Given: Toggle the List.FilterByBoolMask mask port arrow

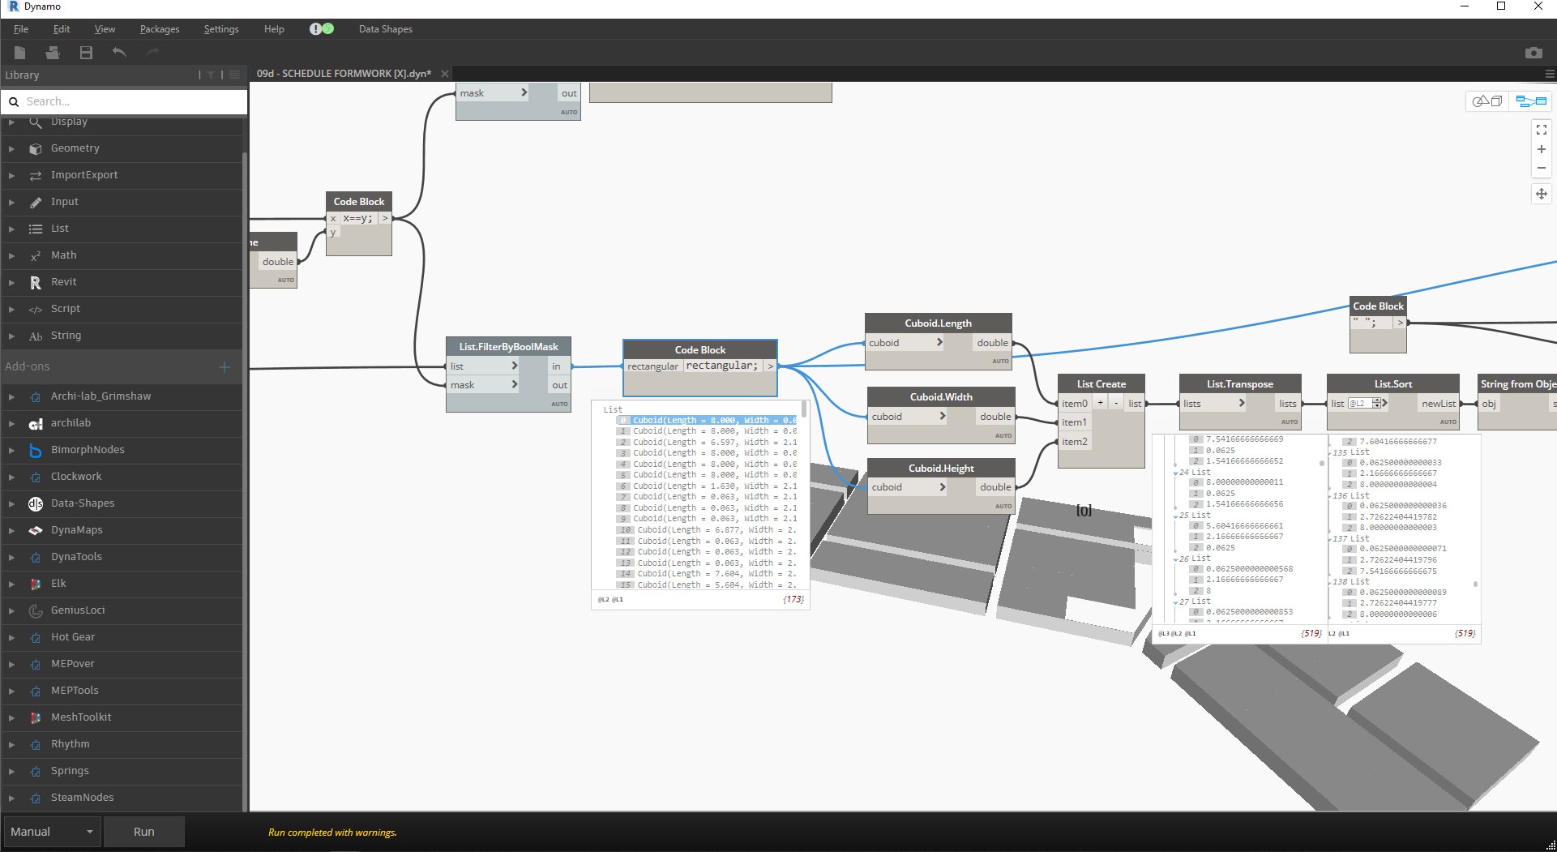Looking at the screenshot, I should tap(514, 384).
